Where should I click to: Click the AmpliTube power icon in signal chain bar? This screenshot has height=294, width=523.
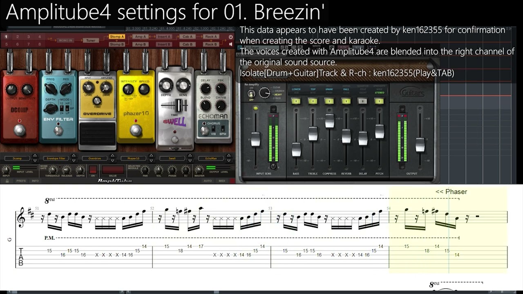[x=231, y=37]
